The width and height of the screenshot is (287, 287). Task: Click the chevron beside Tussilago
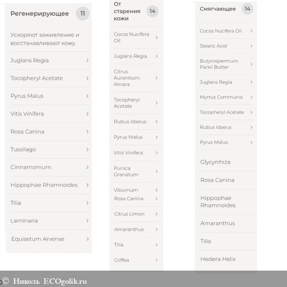pyautogui.click(x=87, y=149)
